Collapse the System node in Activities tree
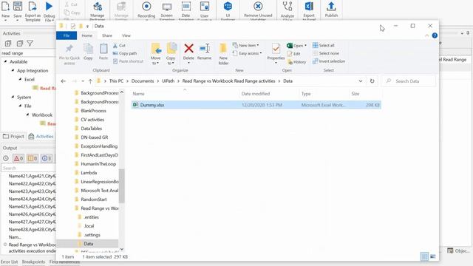Image resolution: width=473 pixels, height=266 pixels. coord(13,97)
